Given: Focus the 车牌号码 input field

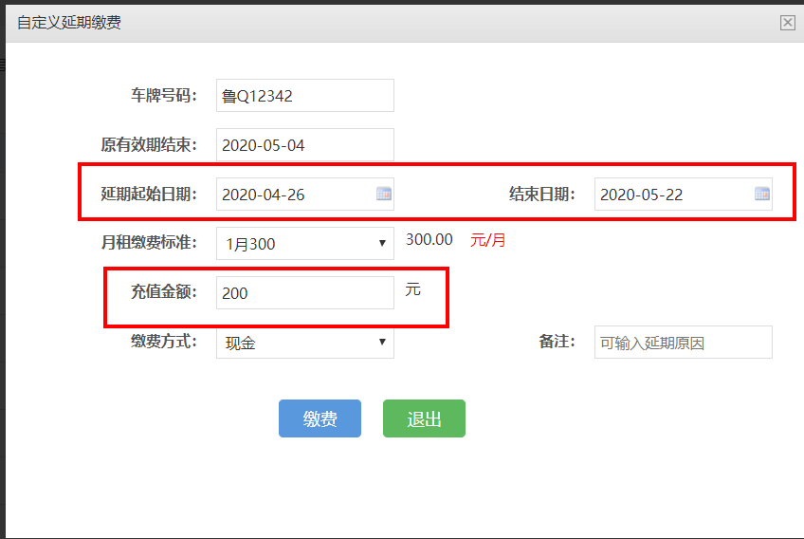Looking at the screenshot, I should pyautogui.click(x=305, y=96).
